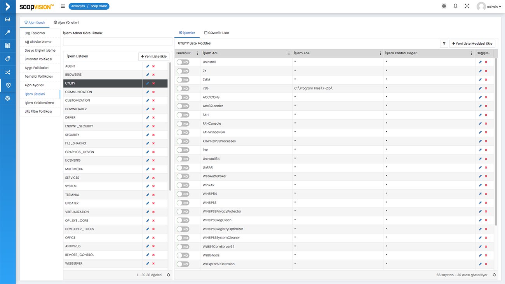Delete the OFFICE list
The image size is (505, 284).
click(x=153, y=238)
